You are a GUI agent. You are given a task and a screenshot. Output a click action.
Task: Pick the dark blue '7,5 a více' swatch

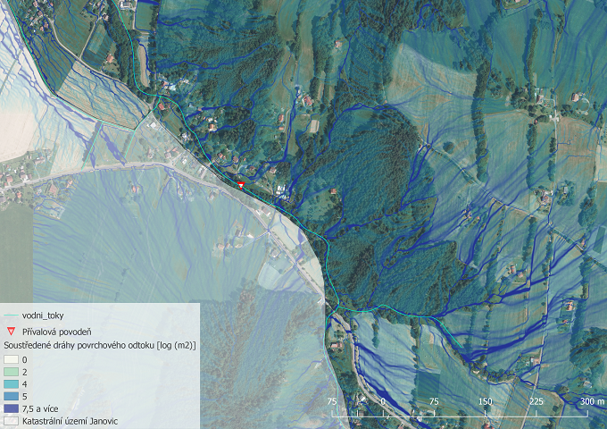point(11,408)
